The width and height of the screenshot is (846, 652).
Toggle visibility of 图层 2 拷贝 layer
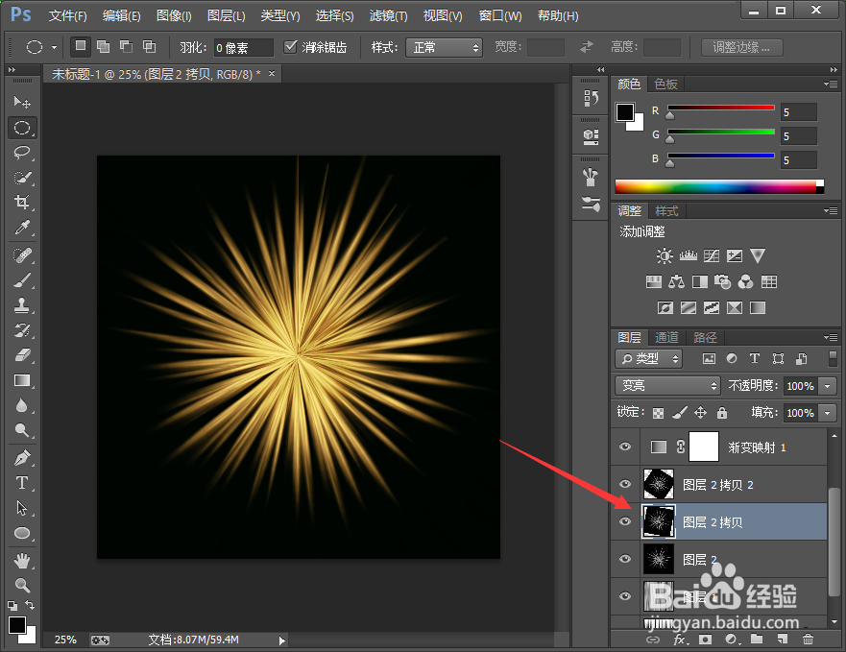(625, 521)
